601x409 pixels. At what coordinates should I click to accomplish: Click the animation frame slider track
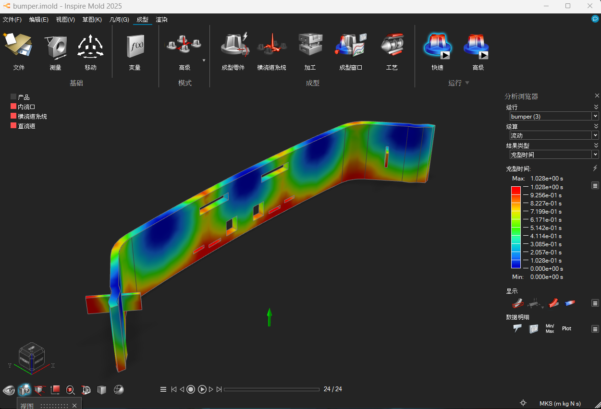click(271, 389)
